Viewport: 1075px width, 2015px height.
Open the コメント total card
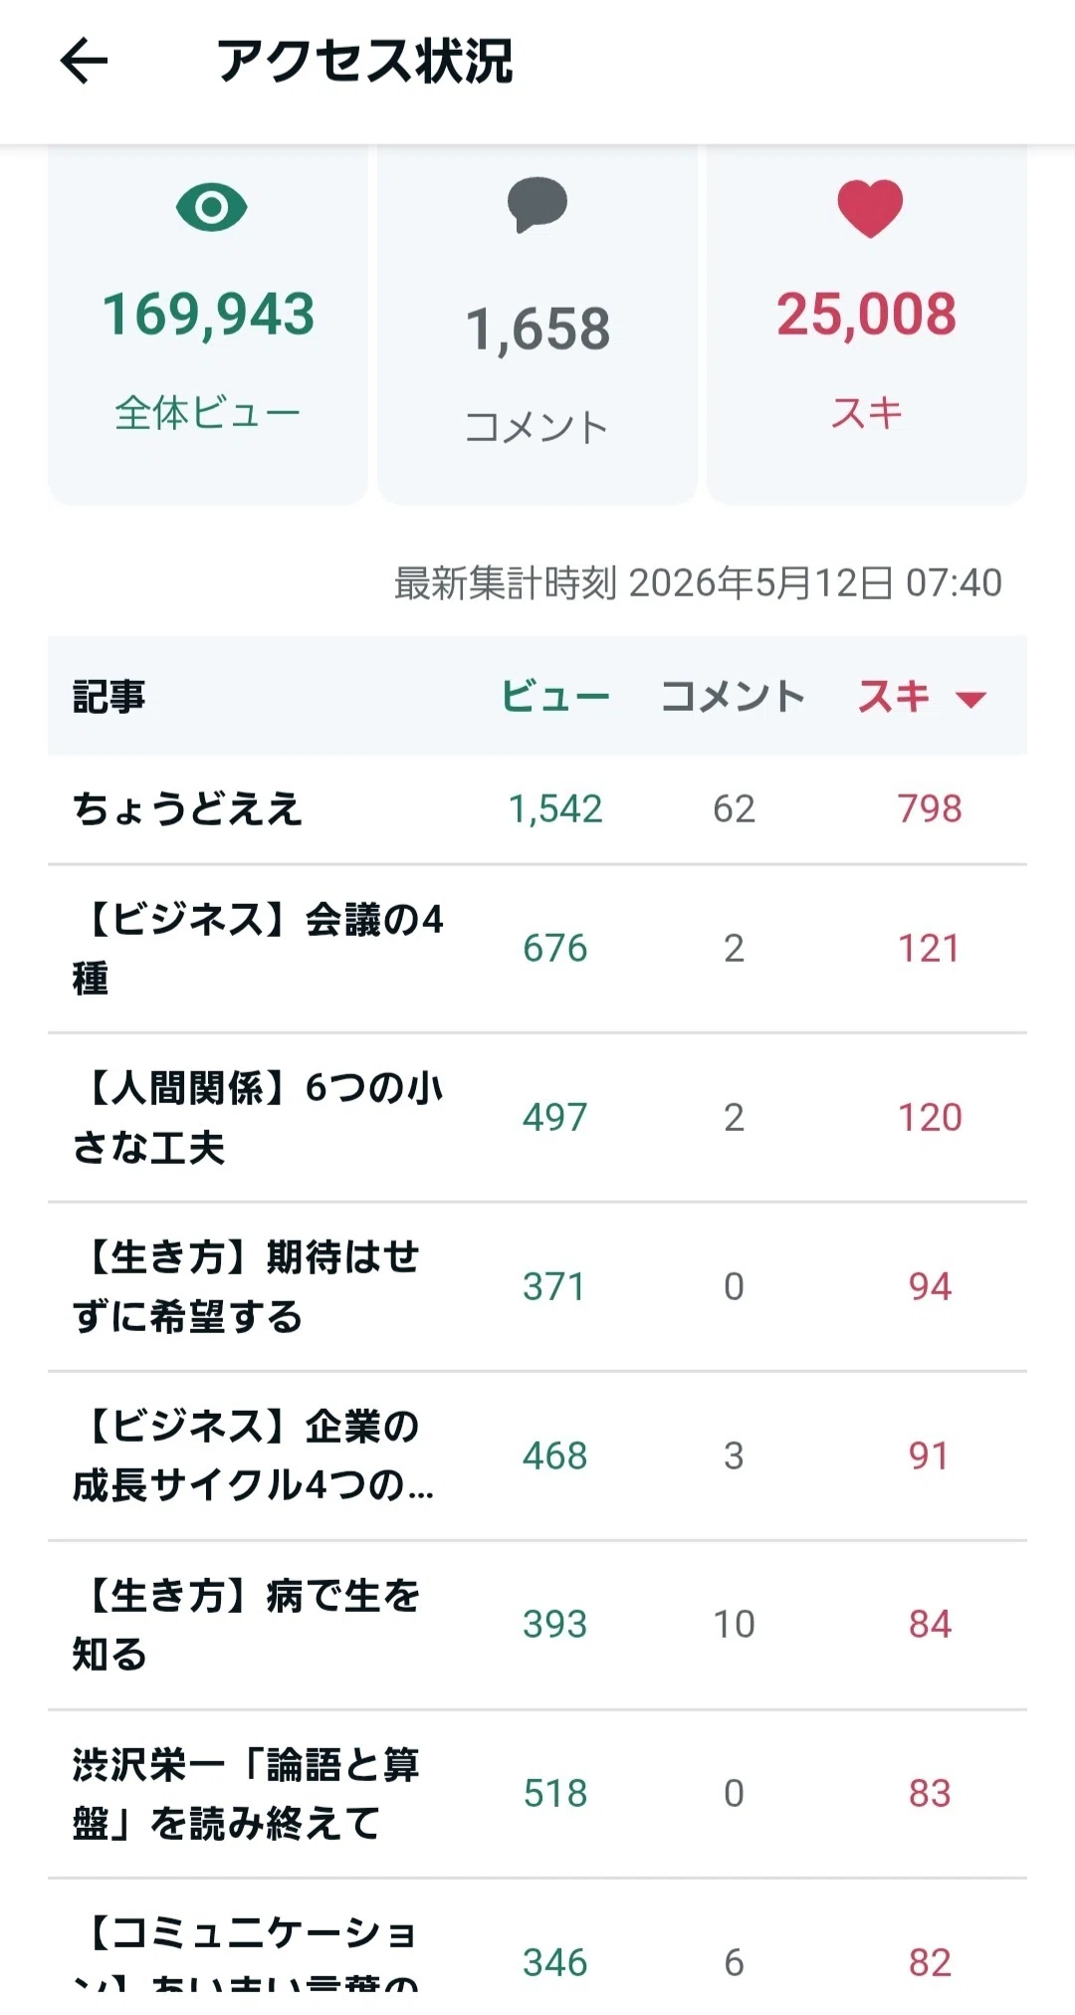537,325
